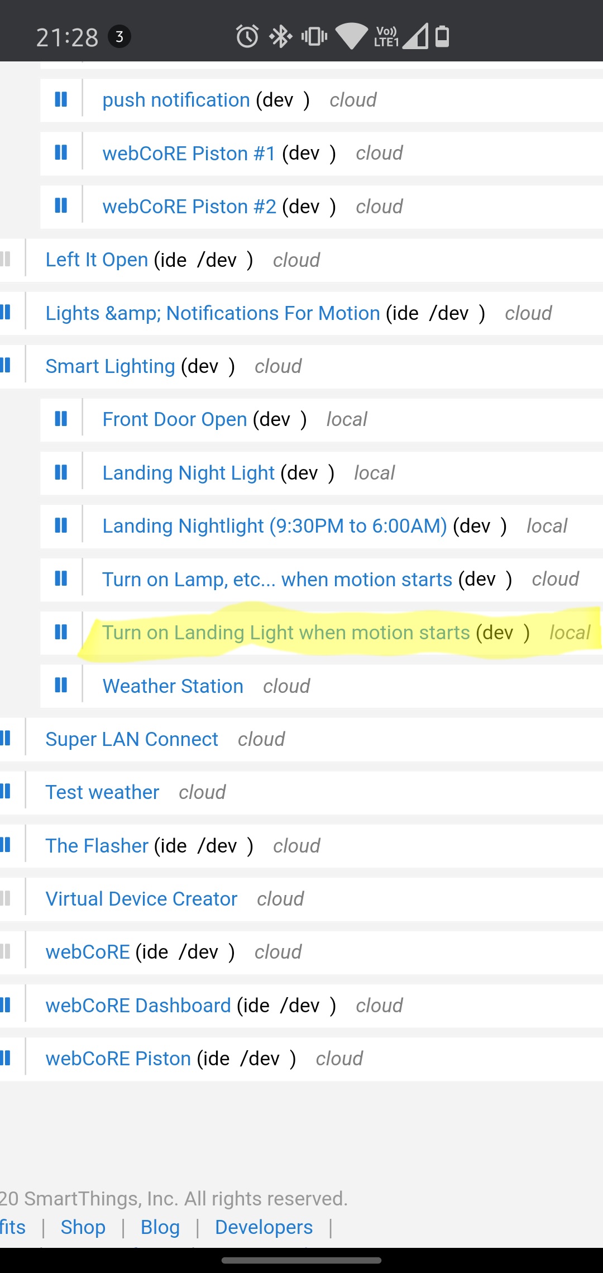The image size is (603, 1273).
Task: Open Left It Open SmartApp
Action: coord(97,260)
